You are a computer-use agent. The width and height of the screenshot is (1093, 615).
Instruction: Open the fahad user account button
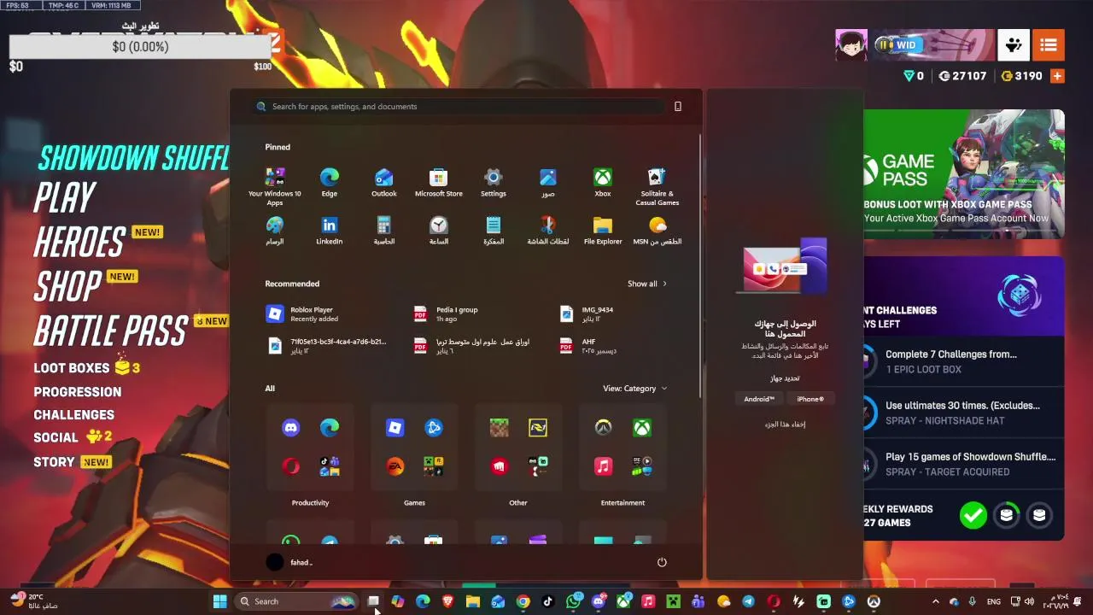click(290, 562)
